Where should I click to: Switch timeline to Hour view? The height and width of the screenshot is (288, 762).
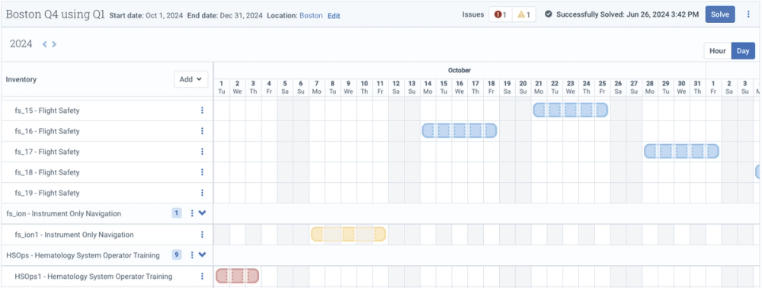pyautogui.click(x=717, y=51)
